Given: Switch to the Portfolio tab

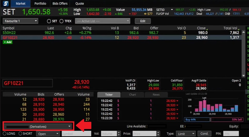Looking at the screenshot, I should pyautogui.click(x=40, y=4).
